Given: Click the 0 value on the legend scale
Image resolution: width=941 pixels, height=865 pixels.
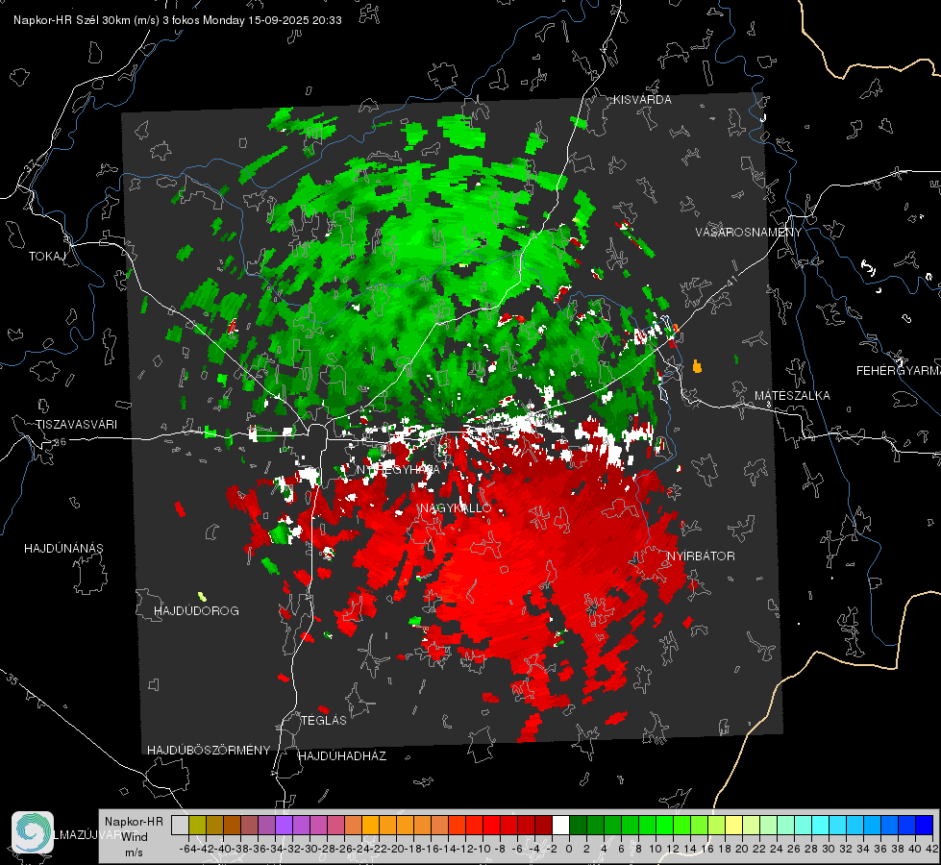Looking at the screenshot, I should coord(569,849).
